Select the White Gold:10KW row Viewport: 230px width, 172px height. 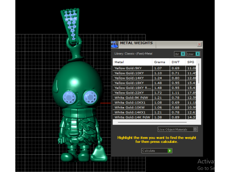(x=154, y=107)
